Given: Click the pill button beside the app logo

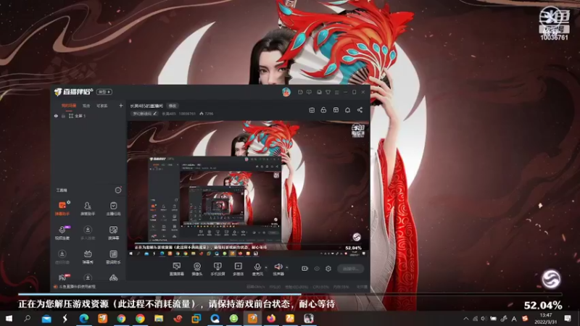Looking at the screenshot, I should pyautogui.click(x=104, y=92).
